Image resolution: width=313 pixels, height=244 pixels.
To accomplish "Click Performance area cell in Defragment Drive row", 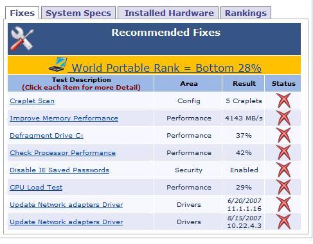I will coord(188,135).
